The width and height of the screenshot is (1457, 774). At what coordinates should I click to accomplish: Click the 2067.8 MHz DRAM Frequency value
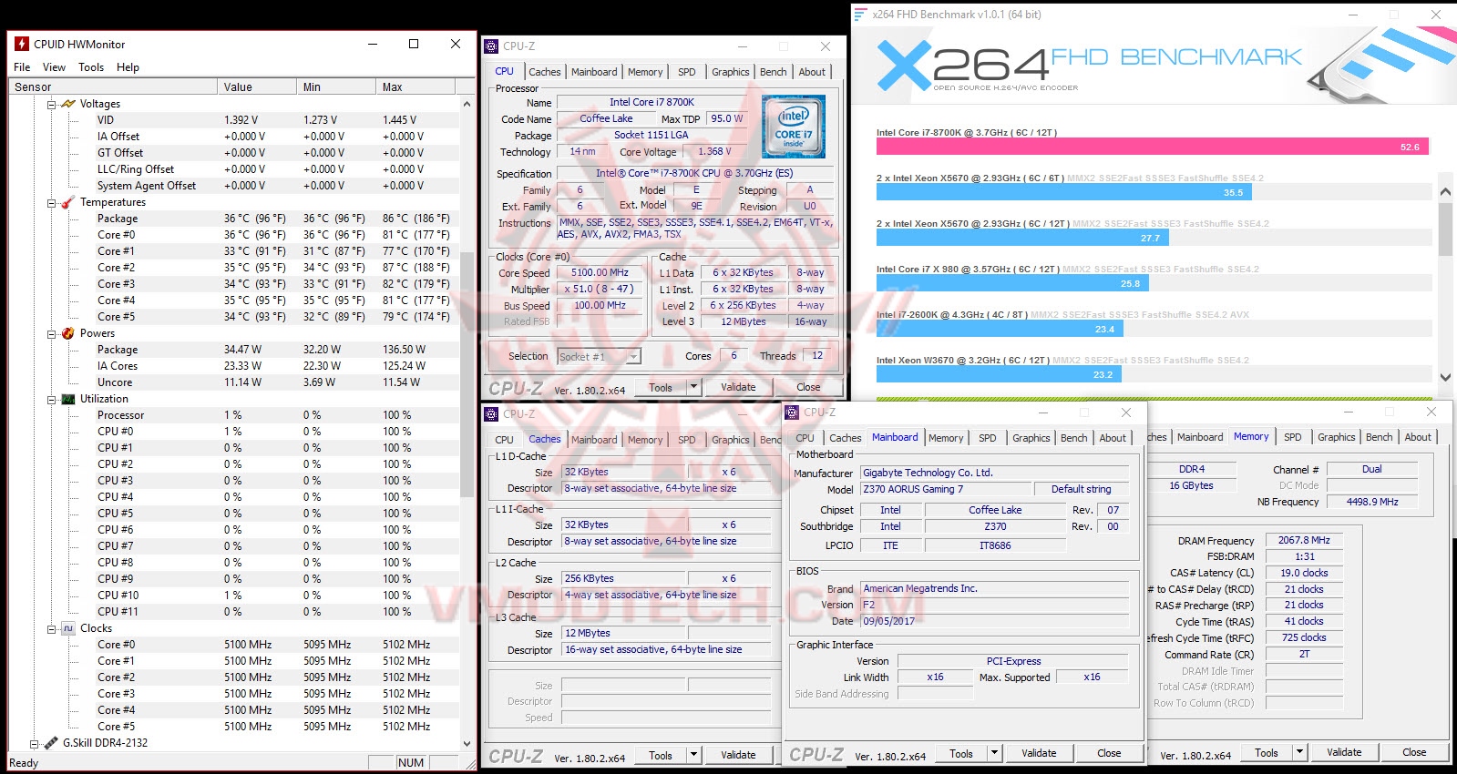coord(1304,541)
